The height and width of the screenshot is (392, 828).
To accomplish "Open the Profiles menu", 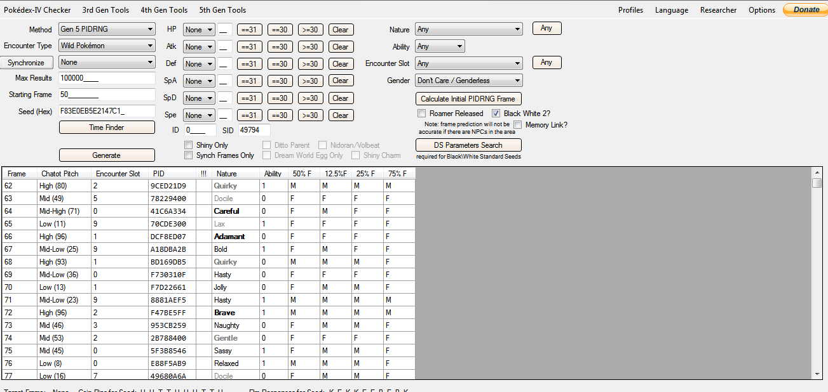I will 630,10.
